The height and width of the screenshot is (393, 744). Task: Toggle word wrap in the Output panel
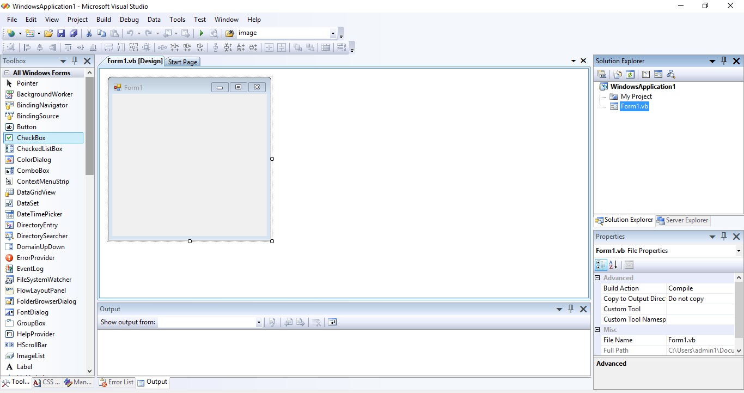332,322
